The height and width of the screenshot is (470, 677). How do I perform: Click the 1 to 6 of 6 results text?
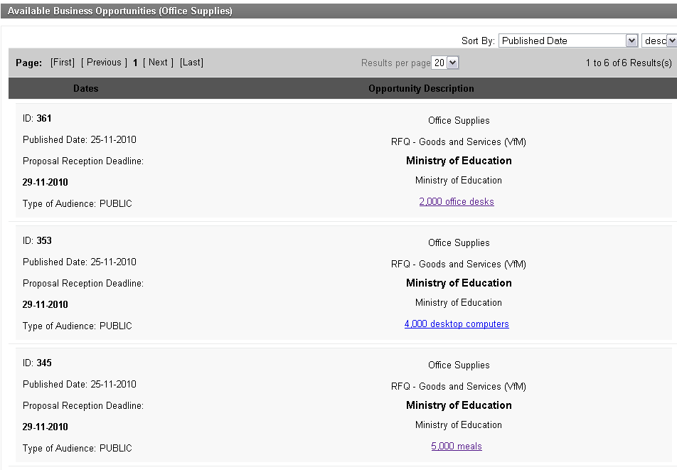pos(628,63)
